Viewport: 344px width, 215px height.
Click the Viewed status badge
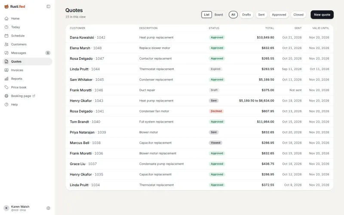click(x=215, y=143)
